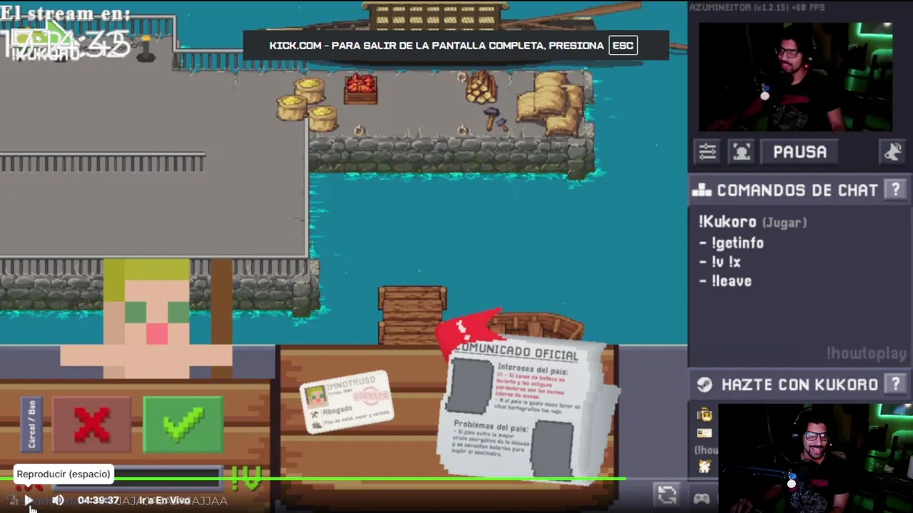Click the lower streamer webcam
This screenshot has width=913, height=513.
[815, 458]
